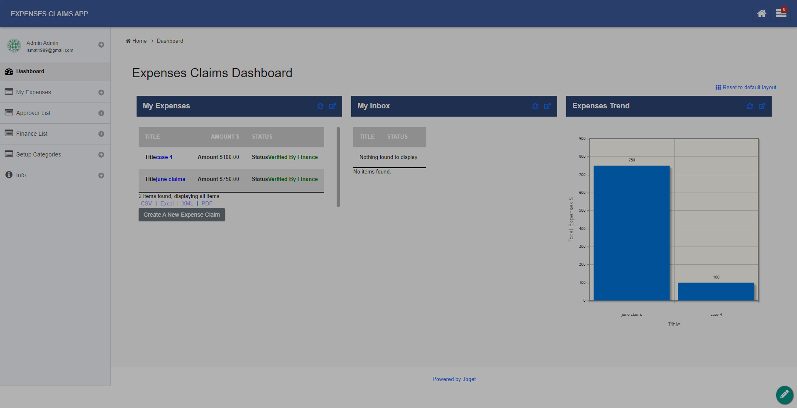797x408 pixels.
Task: Expand the My Expenses sidebar section
Action: [101, 93]
